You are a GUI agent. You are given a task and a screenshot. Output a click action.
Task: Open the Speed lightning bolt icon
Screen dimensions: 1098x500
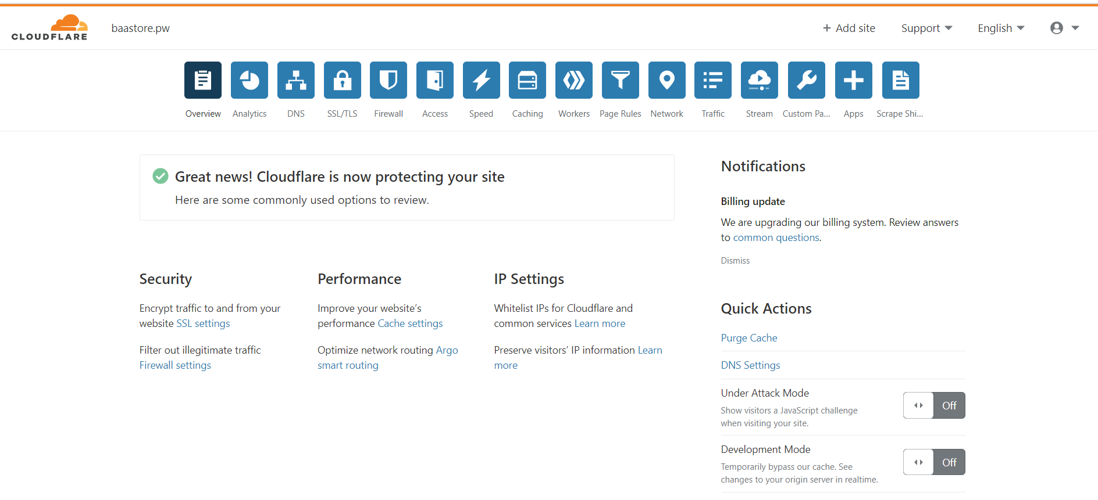tap(482, 80)
